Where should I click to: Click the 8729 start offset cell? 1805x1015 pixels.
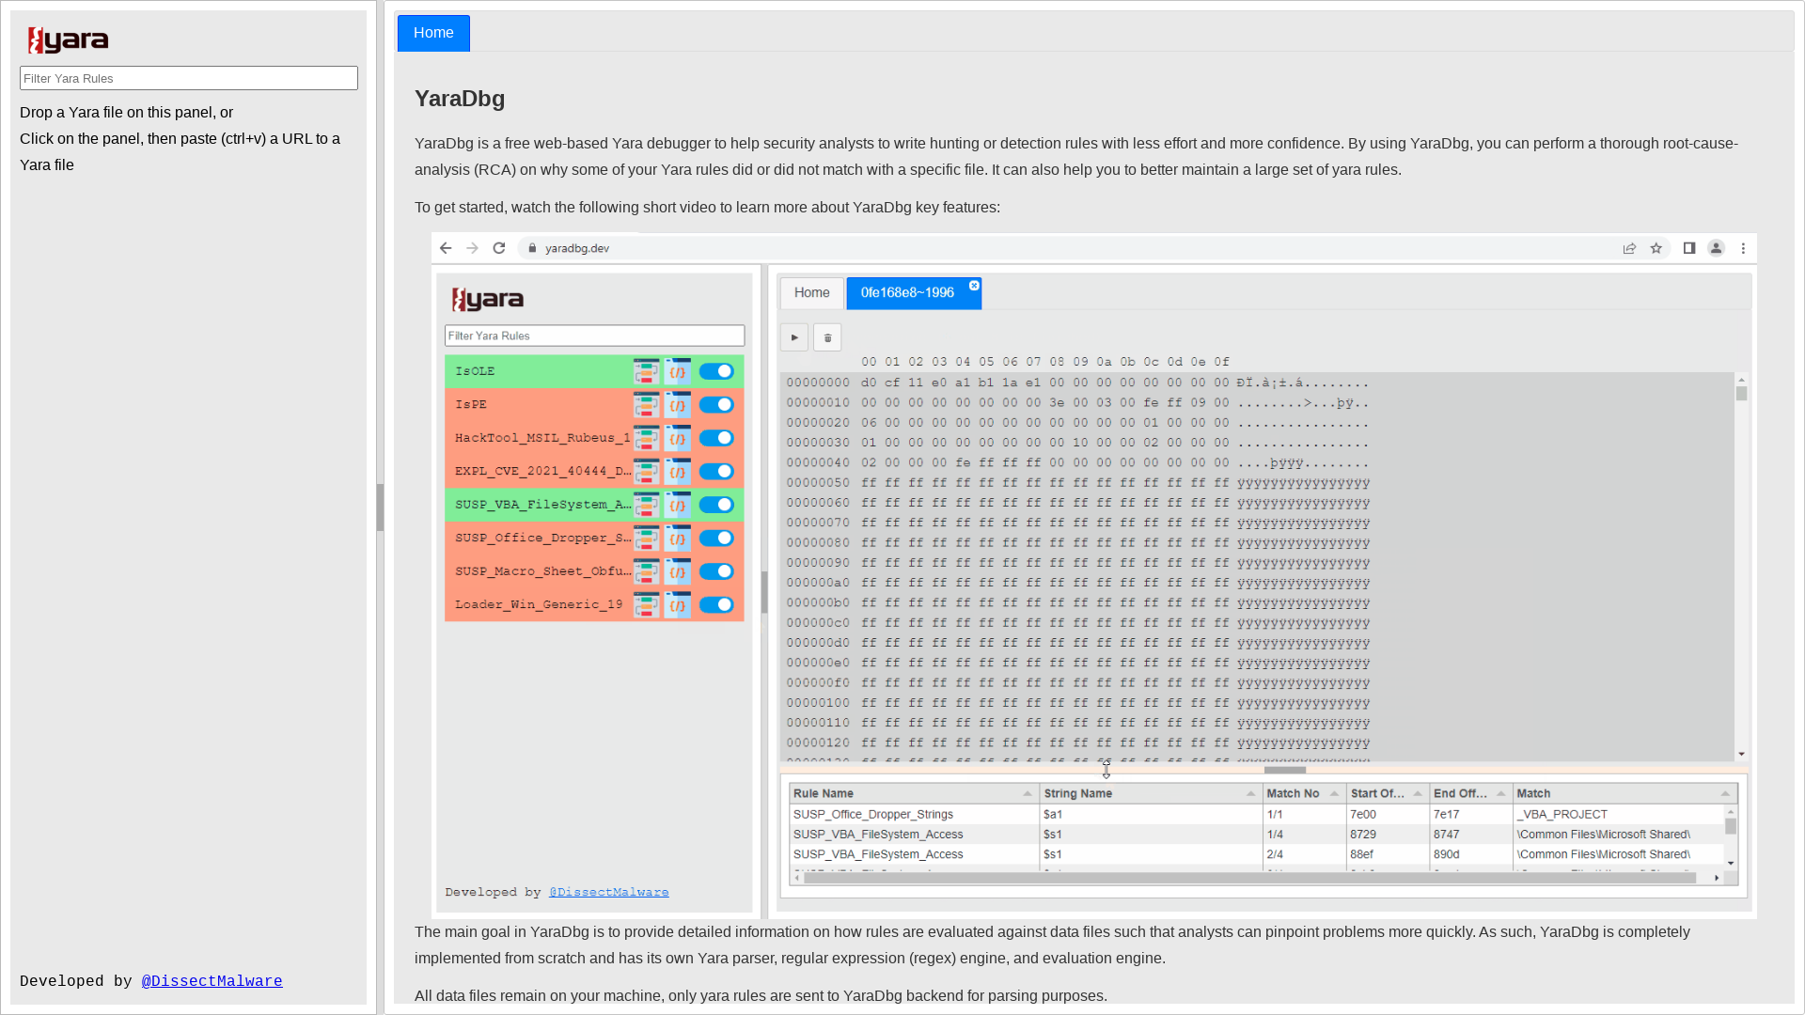tap(1388, 835)
